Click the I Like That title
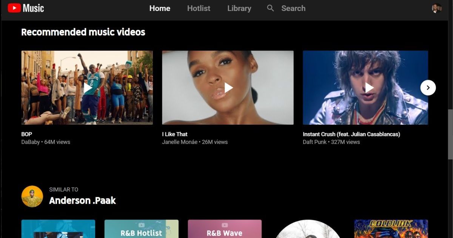The image size is (453, 238). (x=175, y=134)
